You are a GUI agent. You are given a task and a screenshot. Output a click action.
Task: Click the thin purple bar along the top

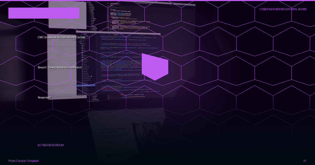tap(157, 1)
